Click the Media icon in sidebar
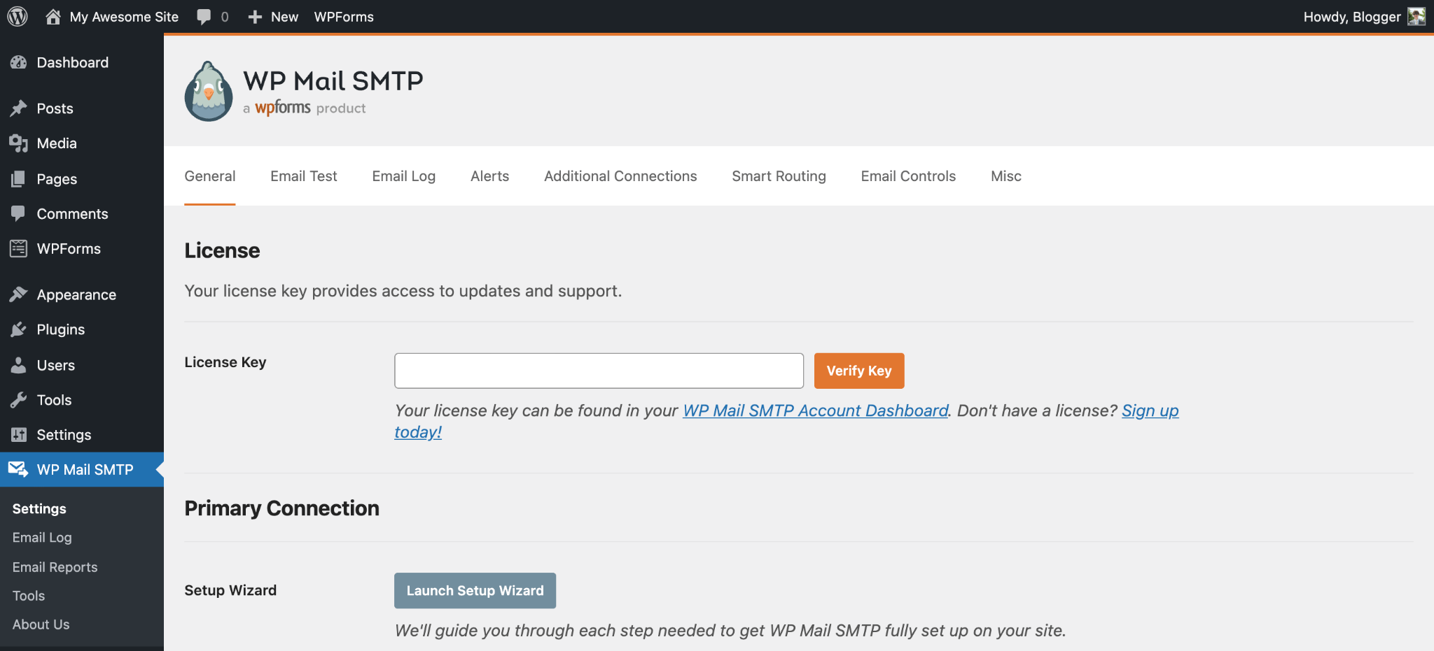The image size is (1434, 651). [x=19, y=143]
